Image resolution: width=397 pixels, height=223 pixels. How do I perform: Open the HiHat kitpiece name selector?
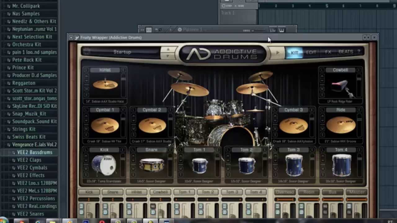click(105, 70)
